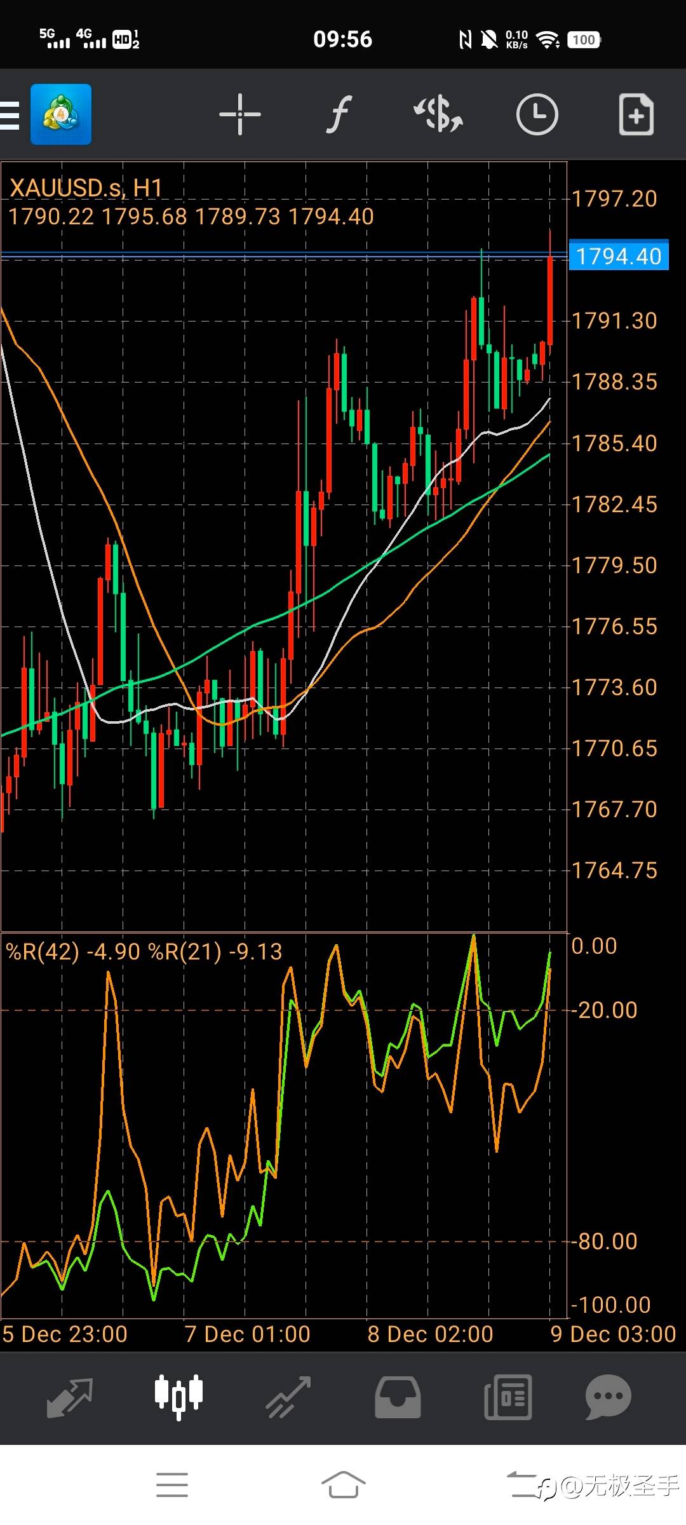686x1525 pixels.
Task: Tap the 1782.45 price scale label
Action: (614, 505)
